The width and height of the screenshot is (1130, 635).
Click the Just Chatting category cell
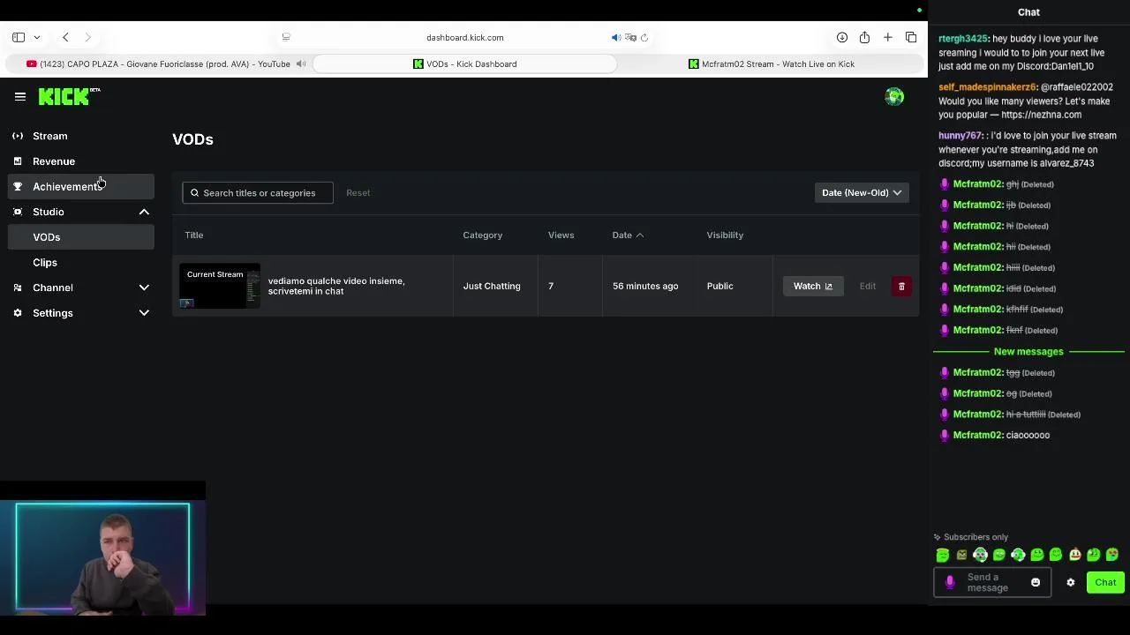492,286
